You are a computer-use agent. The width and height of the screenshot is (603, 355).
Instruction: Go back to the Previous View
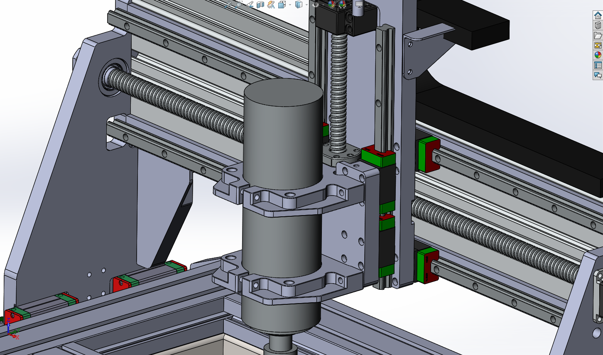point(250,5)
